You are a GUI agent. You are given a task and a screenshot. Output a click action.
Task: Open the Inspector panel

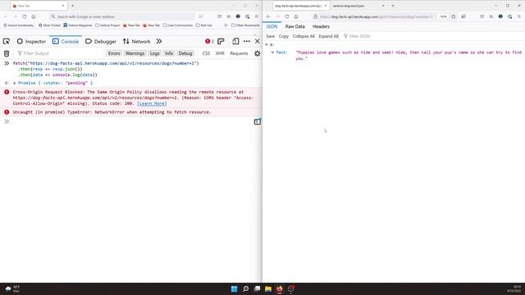(x=31, y=41)
